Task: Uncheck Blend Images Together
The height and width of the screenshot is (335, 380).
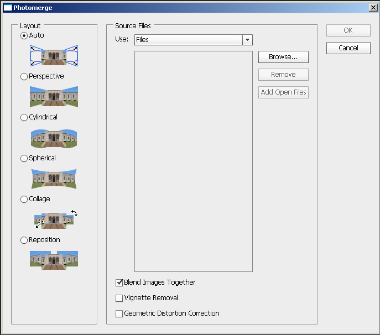Action: click(119, 282)
